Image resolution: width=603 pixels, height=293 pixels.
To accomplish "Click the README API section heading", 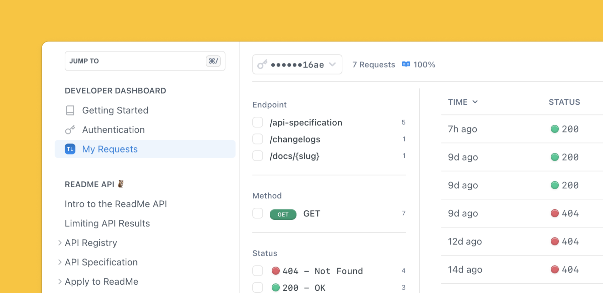I will (x=89, y=184).
